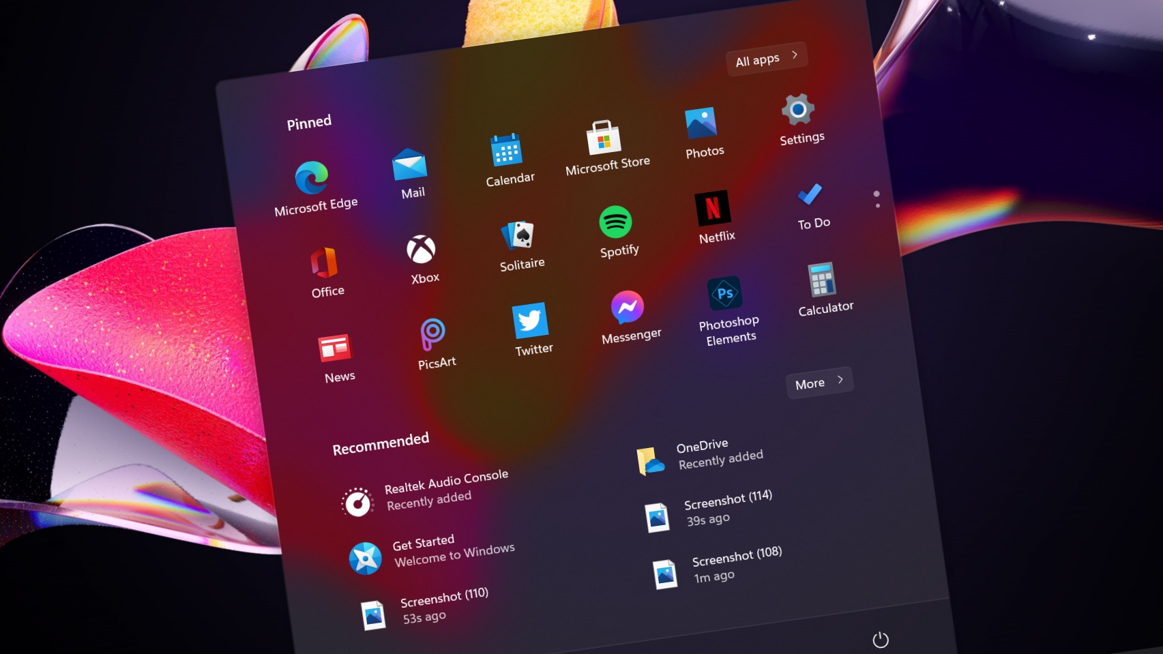1163x654 pixels.
Task: Expand More recommended items
Action: click(819, 383)
